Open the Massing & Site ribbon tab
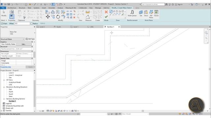Image resolution: width=211 pixels, height=118 pixels. (x=71, y=8)
